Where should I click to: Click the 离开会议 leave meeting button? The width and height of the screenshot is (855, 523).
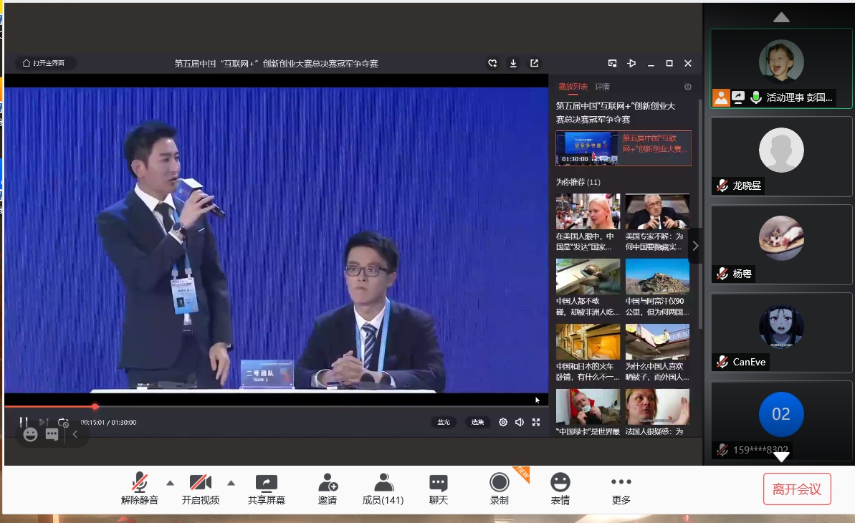(x=797, y=489)
